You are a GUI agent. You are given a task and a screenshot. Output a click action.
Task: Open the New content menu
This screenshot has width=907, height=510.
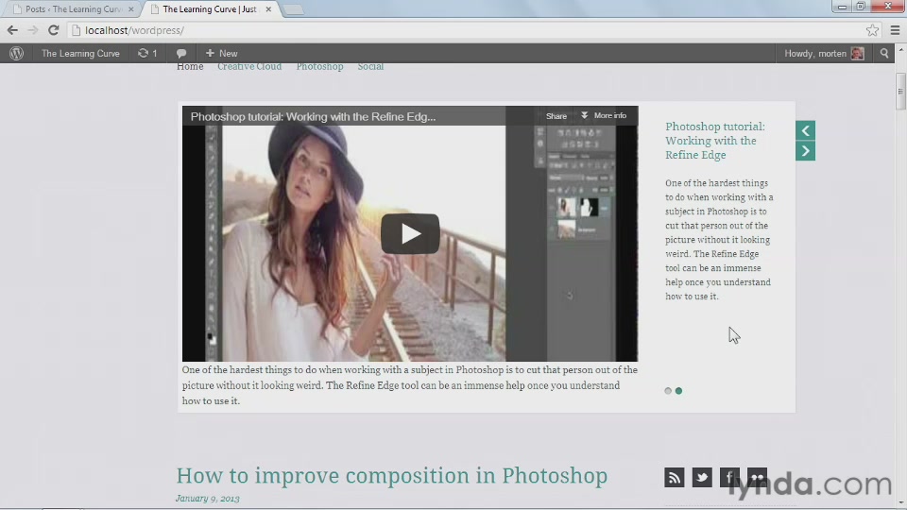point(221,53)
